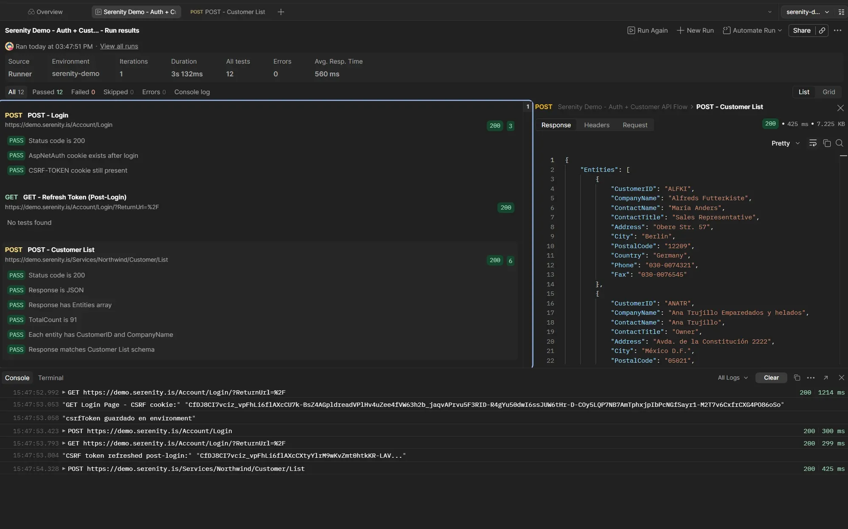Open the Terminal tab in console
The image size is (848, 529).
[x=50, y=377]
